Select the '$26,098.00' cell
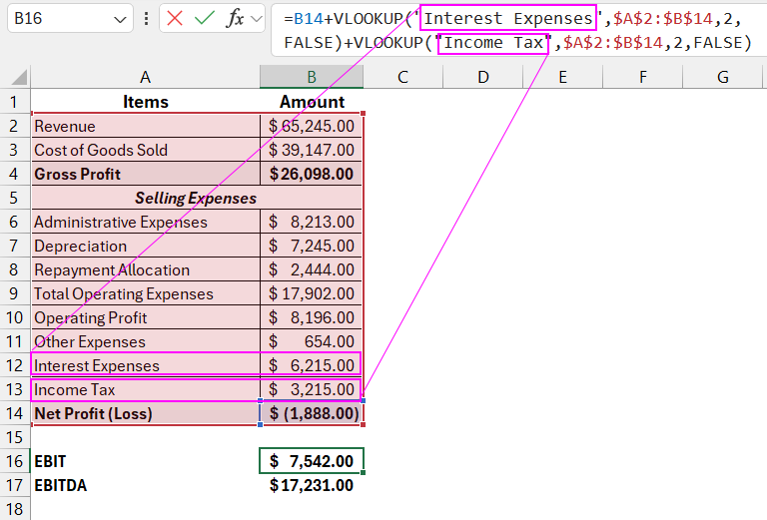The height and width of the screenshot is (520, 767). (312, 174)
